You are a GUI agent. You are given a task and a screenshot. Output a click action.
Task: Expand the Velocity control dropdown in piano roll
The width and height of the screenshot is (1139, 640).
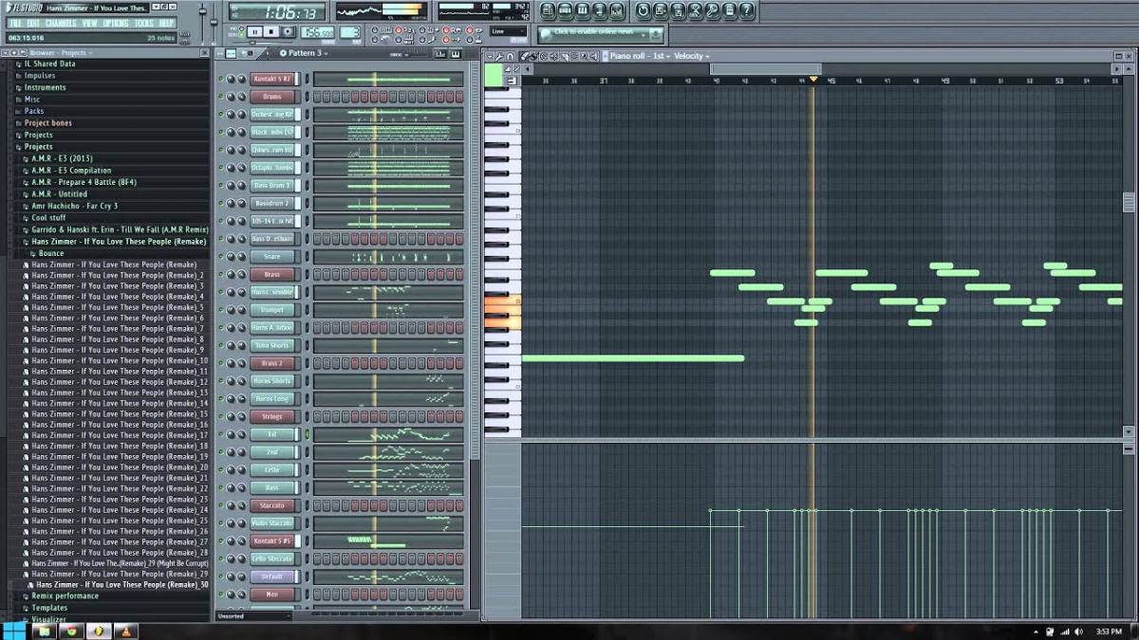coord(691,56)
